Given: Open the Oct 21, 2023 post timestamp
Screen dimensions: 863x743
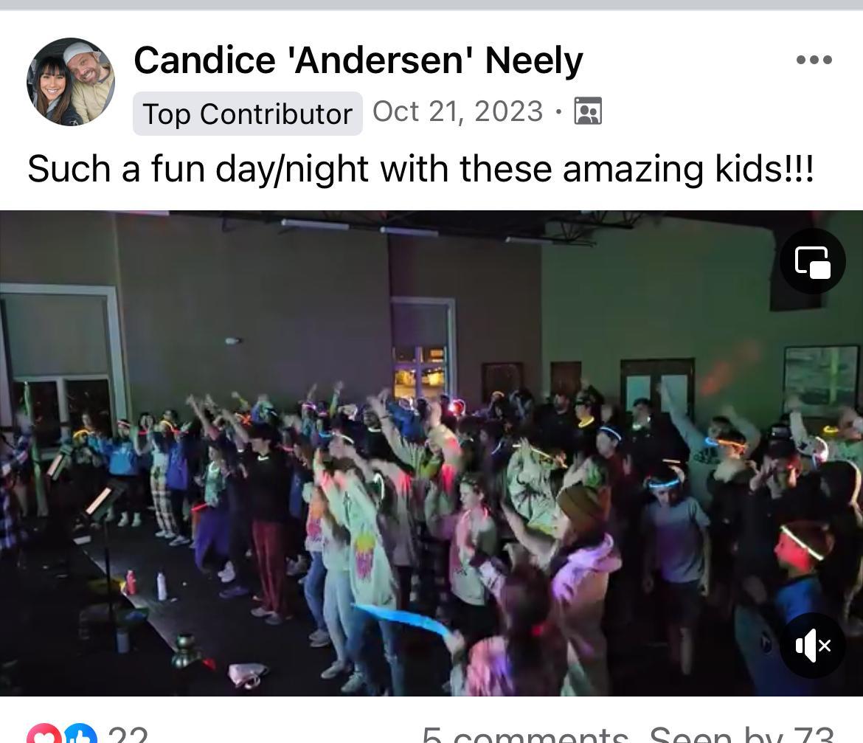Looking at the screenshot, I should pos(458,111).
